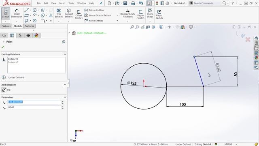Click Zoom to Fit in view toolbar
Screen dimensions: 259x146
pyautogui.click(x=132, y=27)
